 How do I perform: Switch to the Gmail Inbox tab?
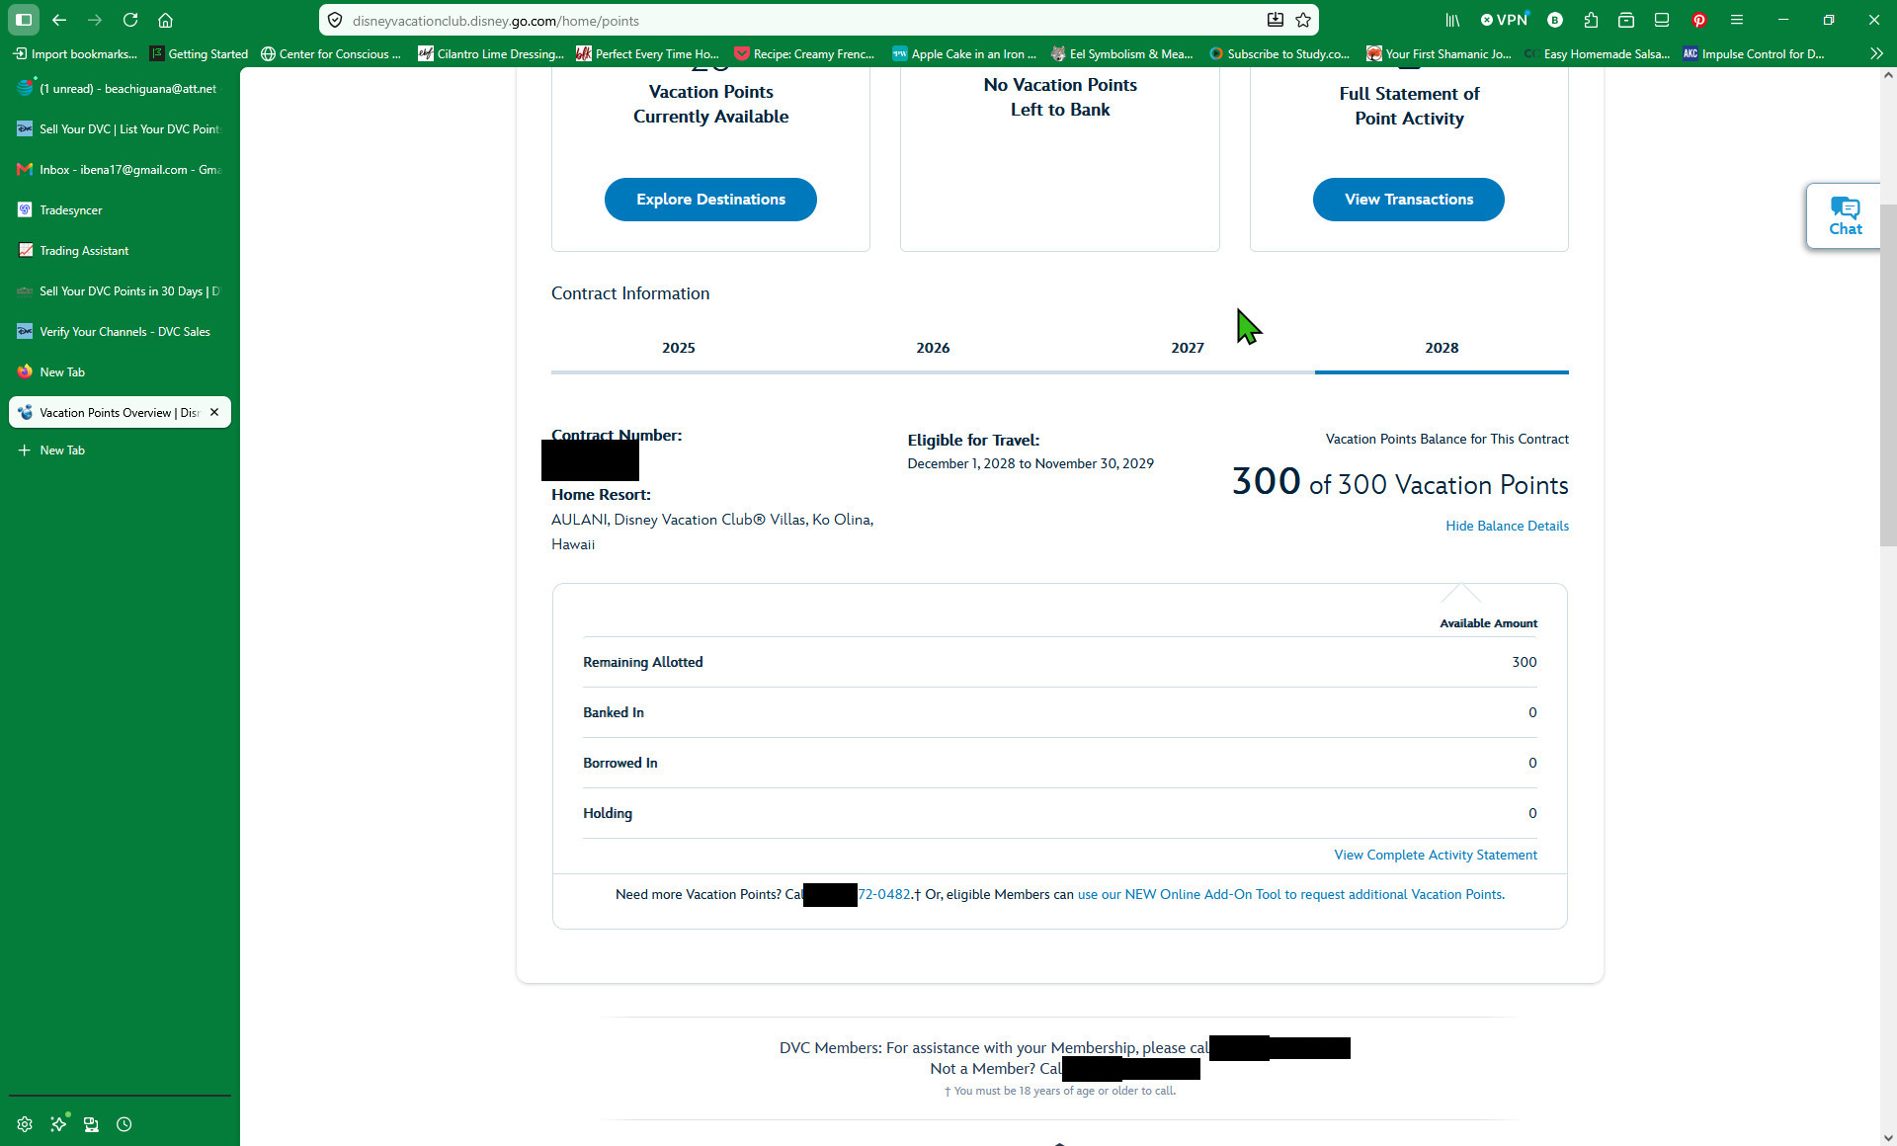(120, 170)
